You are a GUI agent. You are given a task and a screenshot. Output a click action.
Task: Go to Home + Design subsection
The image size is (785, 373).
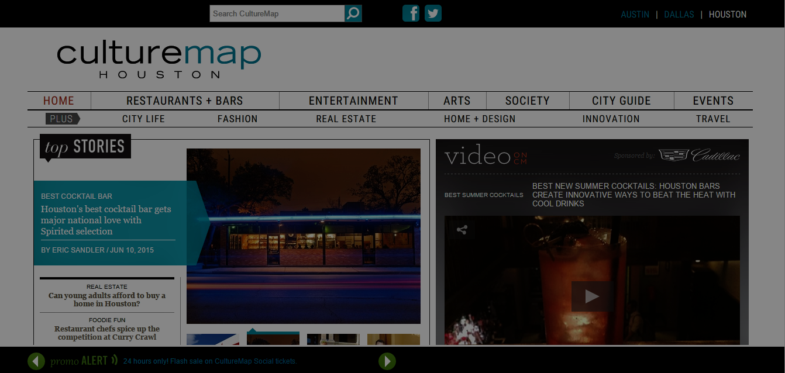pyautogui.click(x=480, y=119)
